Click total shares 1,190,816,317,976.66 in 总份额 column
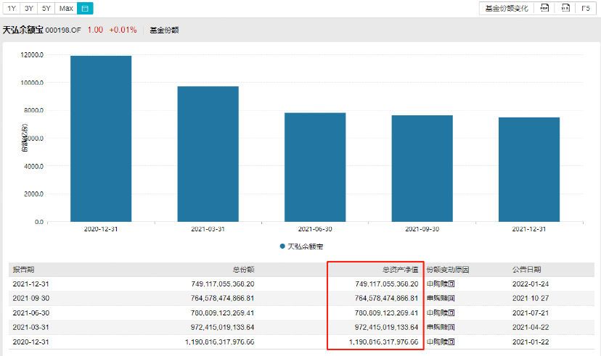Viewport: 601px width, 356px height. tap(220, 341)
